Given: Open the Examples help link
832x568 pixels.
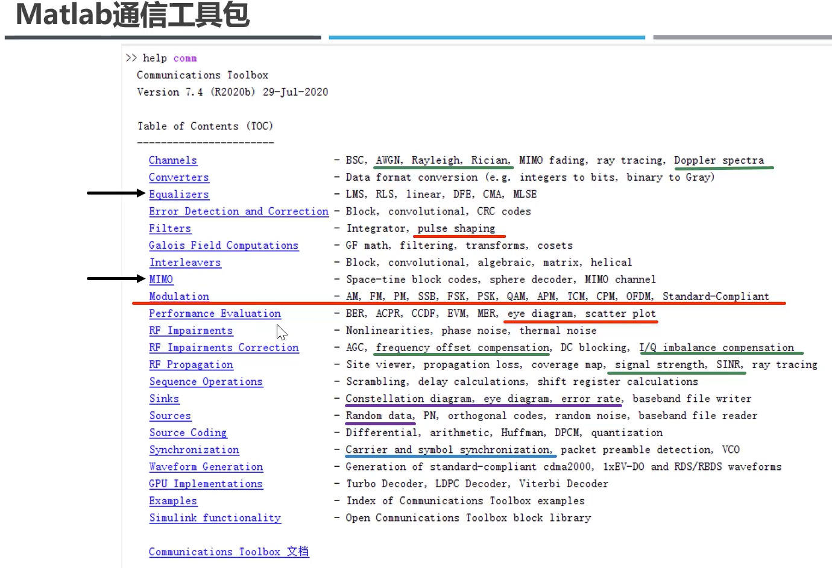Looking at the screenshot, I should click(173, 501).
